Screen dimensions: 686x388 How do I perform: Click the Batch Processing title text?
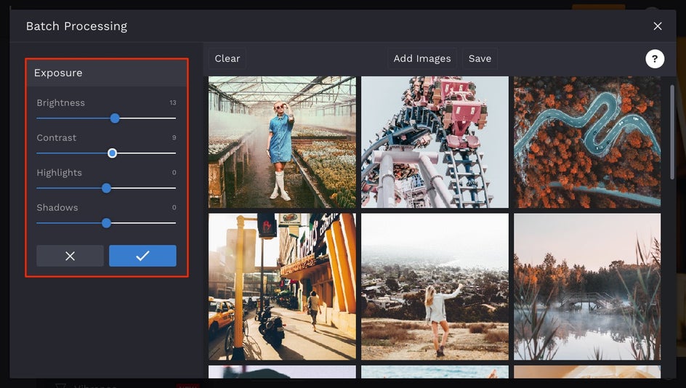click(76, 26)
